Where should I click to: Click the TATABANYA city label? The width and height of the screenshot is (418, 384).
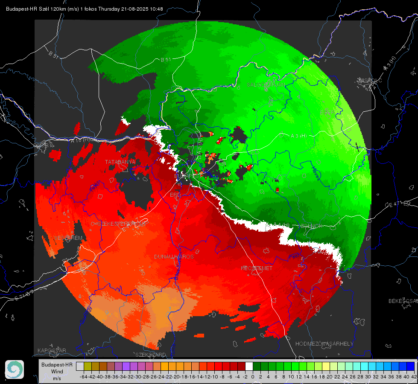120,162
